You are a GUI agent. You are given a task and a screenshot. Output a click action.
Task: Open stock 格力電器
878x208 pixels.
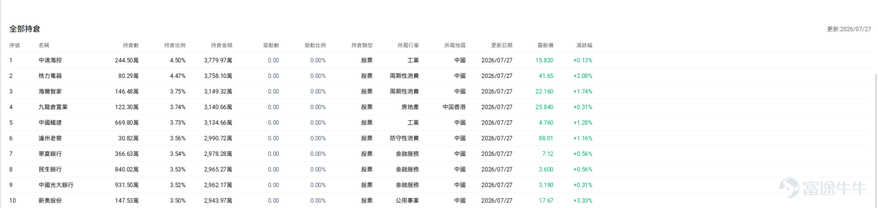point(50,76)
